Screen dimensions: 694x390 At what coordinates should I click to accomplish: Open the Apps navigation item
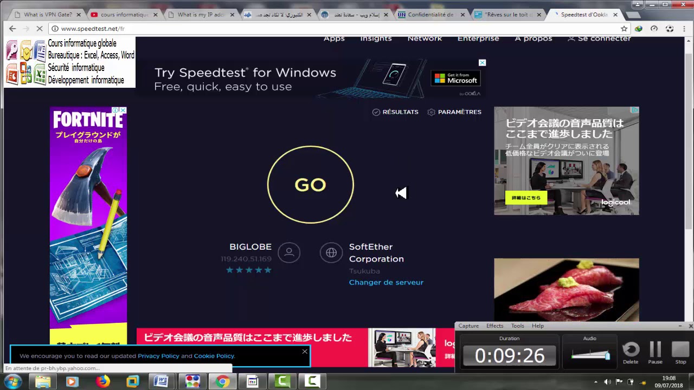334,38
